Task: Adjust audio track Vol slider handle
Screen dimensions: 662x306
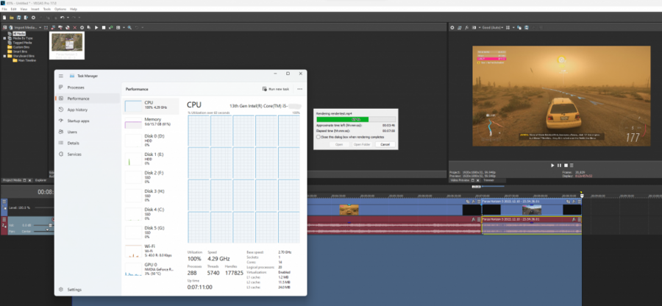Action: [x=50, y=225]
